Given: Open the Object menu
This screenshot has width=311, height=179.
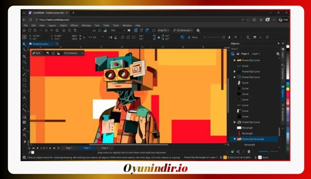Looking at the screenshot, I should [x=63, y=25].
